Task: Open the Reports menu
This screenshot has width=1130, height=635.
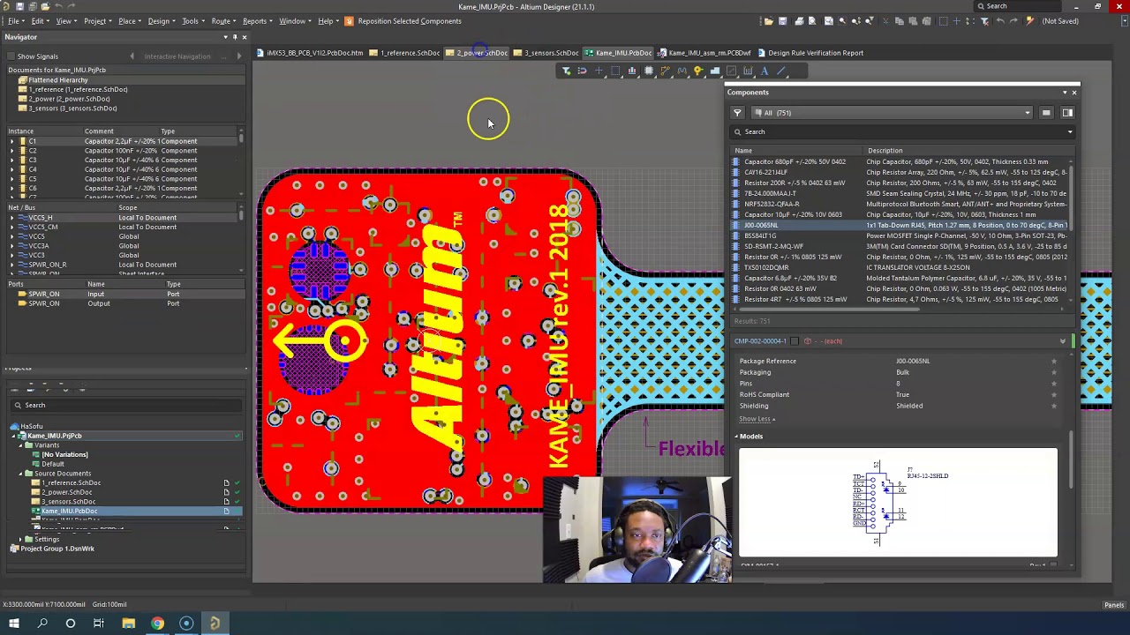Action: (x=256, y=21)
